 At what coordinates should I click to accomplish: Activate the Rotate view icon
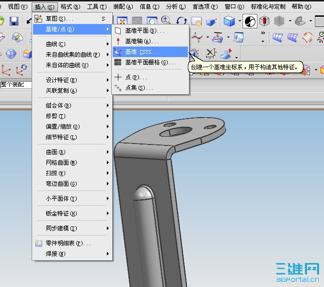(x=182, y=21)
